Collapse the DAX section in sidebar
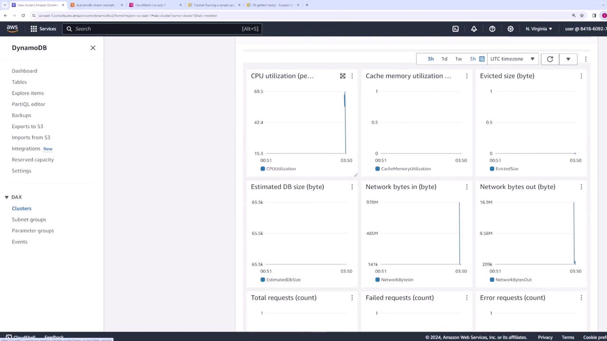Viewport: 607px width, 341px height. click(x=7, y=197)
